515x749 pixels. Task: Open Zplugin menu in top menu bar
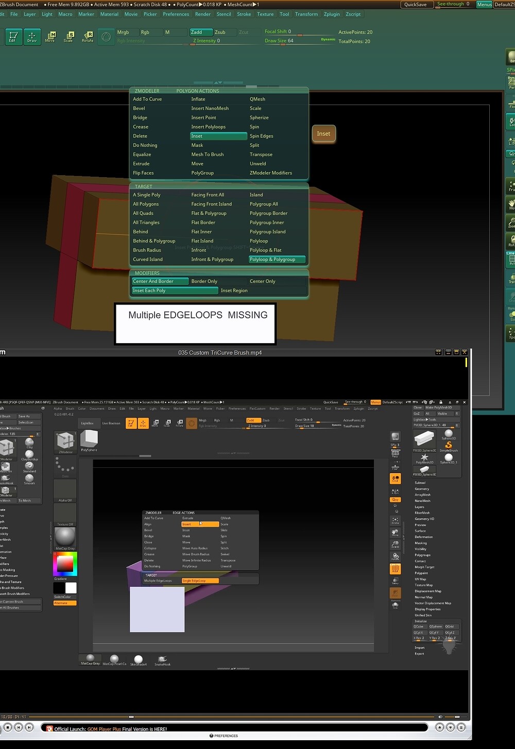point(332,14)
